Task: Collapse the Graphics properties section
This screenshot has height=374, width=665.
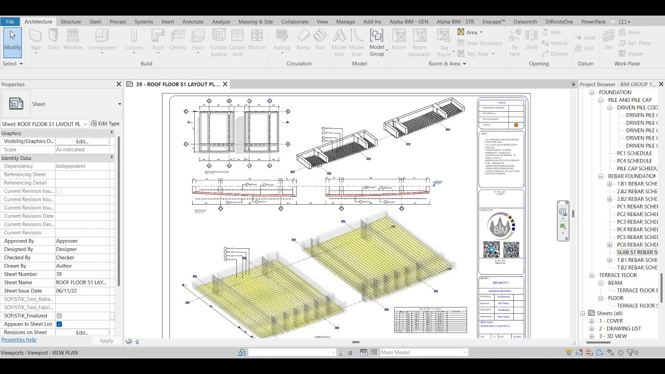Action: tap(111, 133)
